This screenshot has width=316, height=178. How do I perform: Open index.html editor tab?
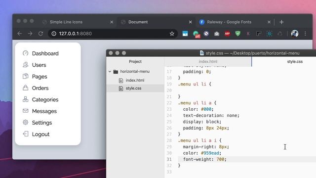(208, 61)
